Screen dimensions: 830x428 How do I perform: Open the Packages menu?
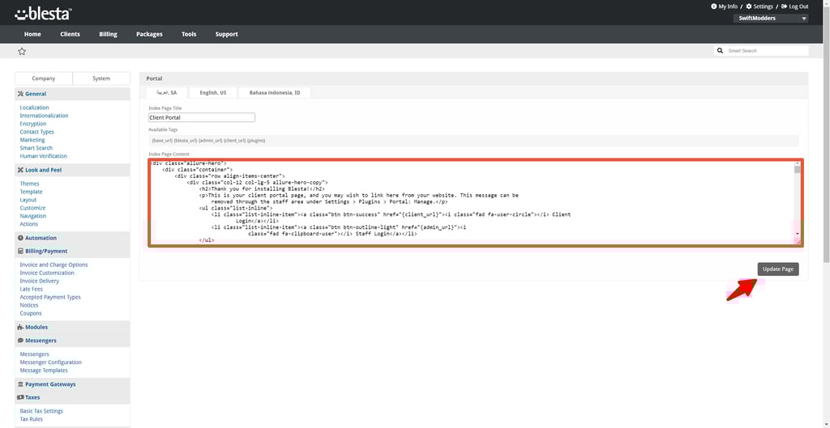click(x=149, y=34)
